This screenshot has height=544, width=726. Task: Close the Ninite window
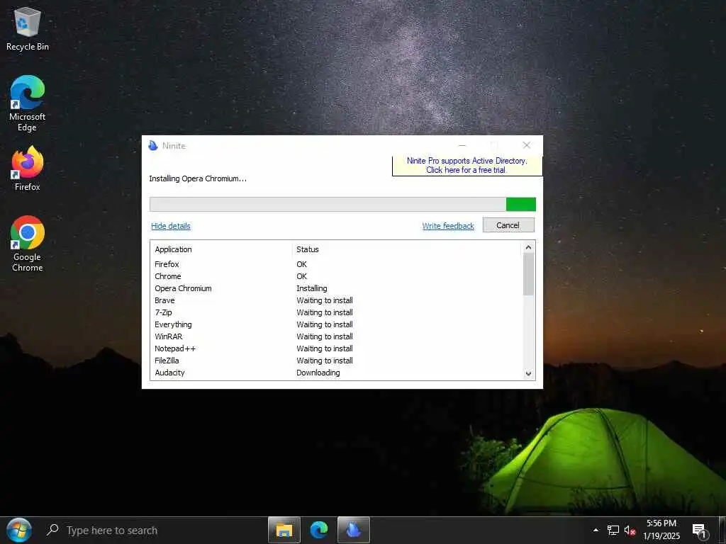click(527, 145)
